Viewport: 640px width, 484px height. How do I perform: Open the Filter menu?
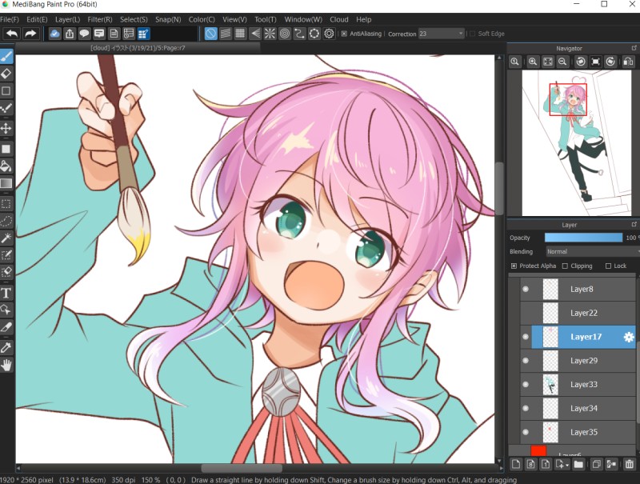pos(99,19)
